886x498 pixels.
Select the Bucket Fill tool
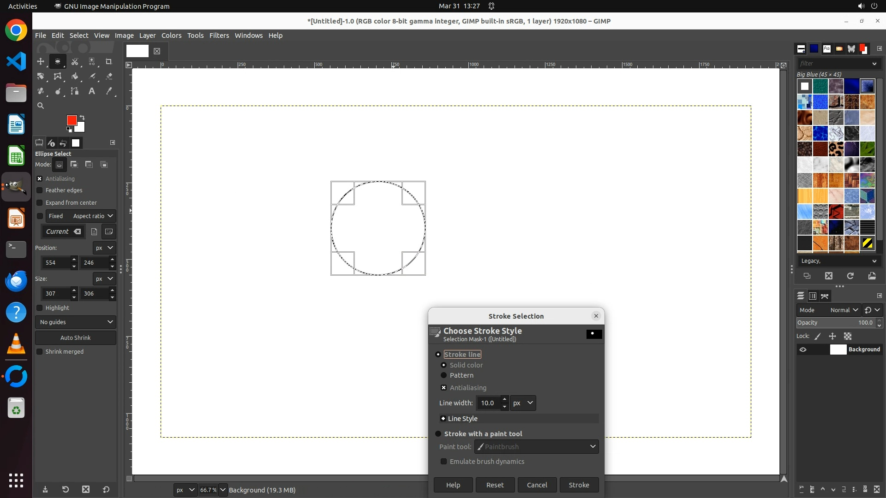(75, 76)
